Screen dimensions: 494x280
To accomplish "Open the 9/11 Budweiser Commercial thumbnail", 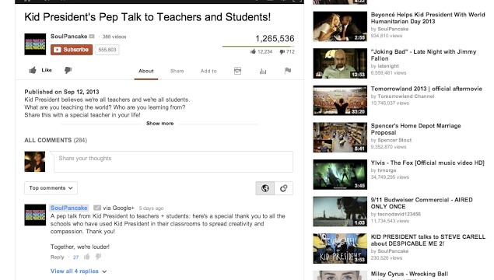I will tap(340, 212).
